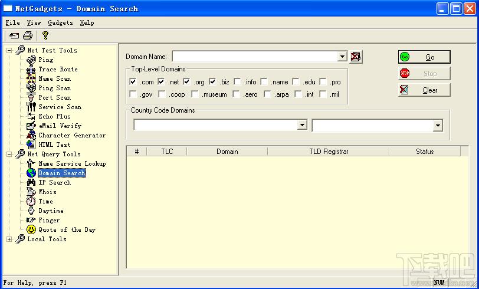479x289 pixels.
Task: Select the Finger pointing-hand icon
Action: 31,220
